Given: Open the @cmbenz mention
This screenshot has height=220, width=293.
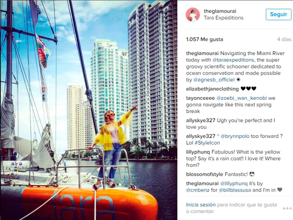Looking at the screenshot, I should tap(198, 190).
